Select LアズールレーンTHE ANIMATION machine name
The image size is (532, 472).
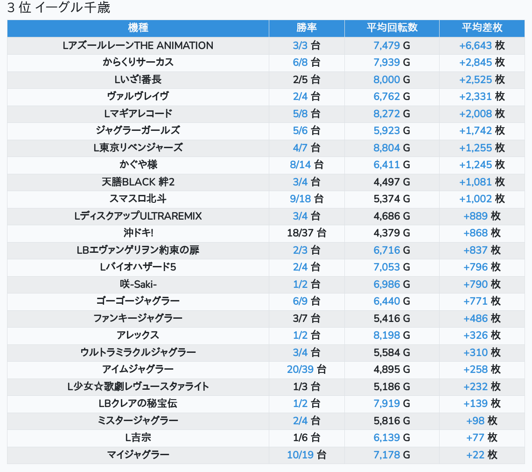pyautogui.click(x=138, y=45)
